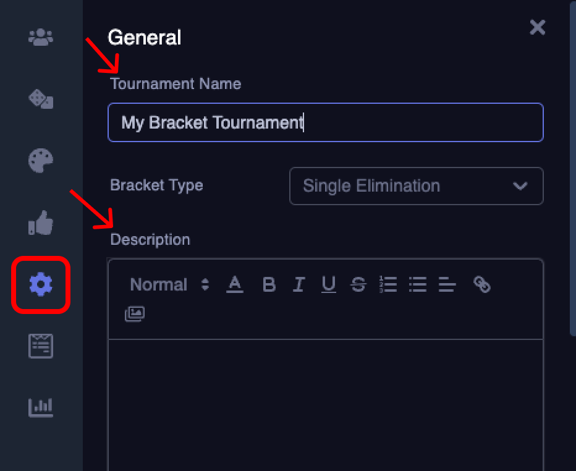This screenshot has height=471, width=576.
Task: Toggle bold formatting in the editor
Action: click(269, 284)
